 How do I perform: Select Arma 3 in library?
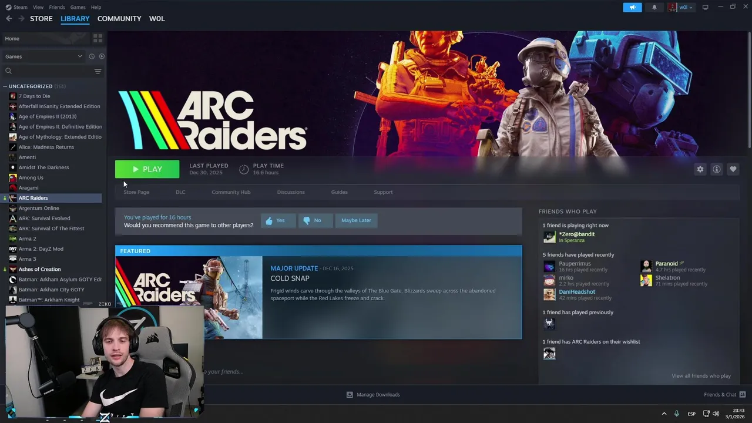[x=27, y=259]
